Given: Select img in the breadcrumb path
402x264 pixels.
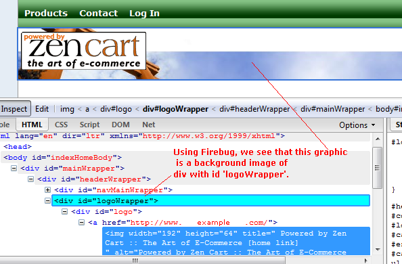Looking at the screenshot, I should (x=67, y=109).
